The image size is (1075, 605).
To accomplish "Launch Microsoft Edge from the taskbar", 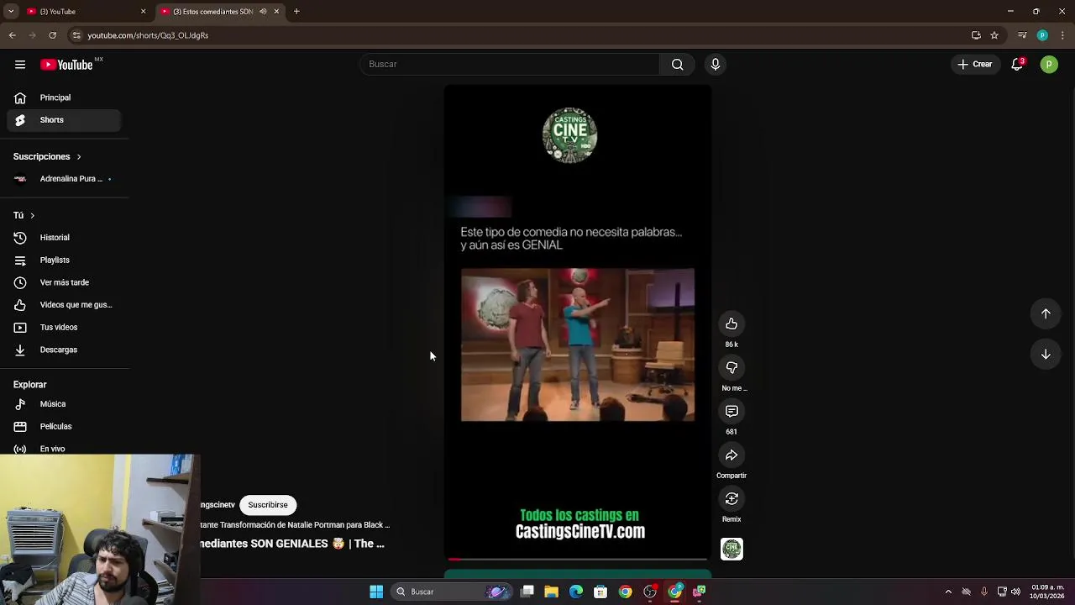I will click(576, 592).
